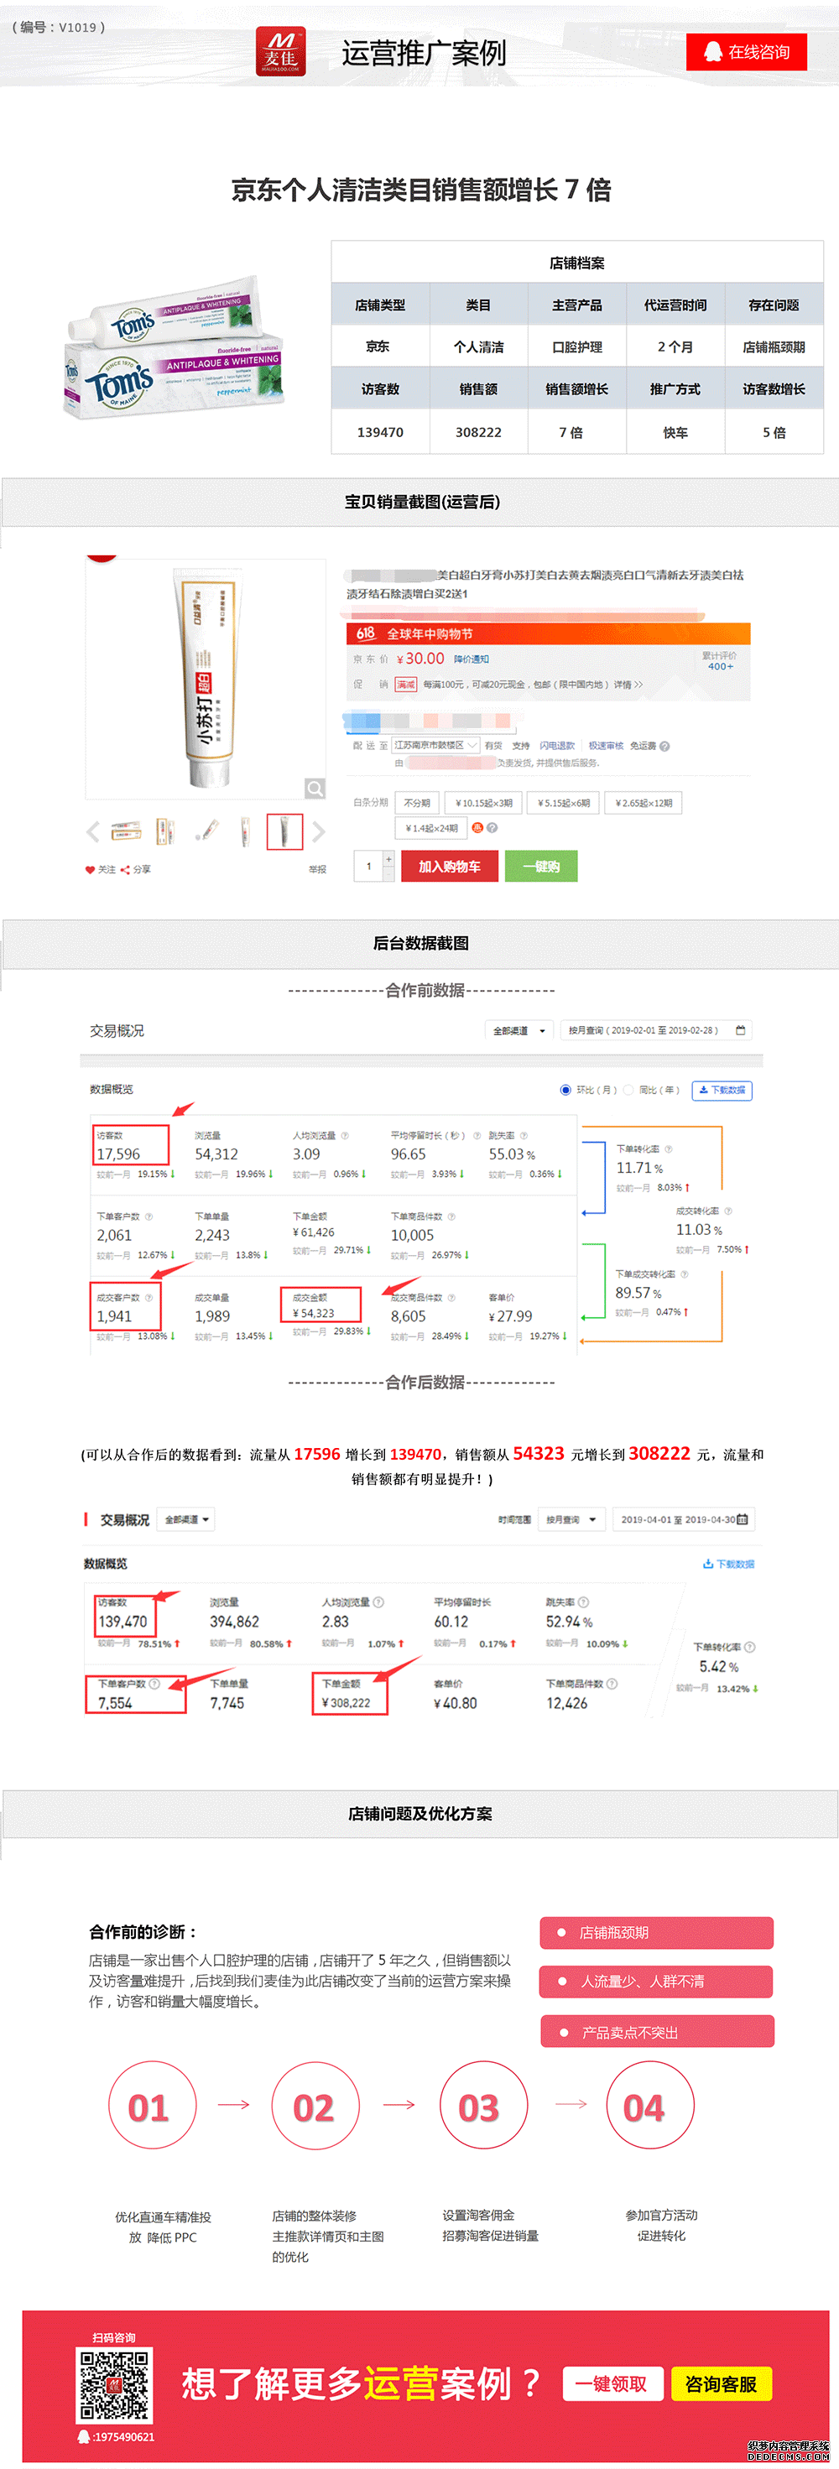
Task: Click the magnifier zoom icon on product image
Action: point(315,788)
